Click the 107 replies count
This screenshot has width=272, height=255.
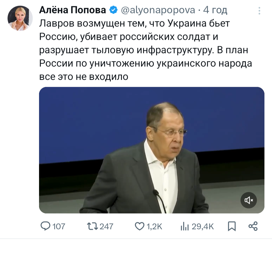pos(59,227)
